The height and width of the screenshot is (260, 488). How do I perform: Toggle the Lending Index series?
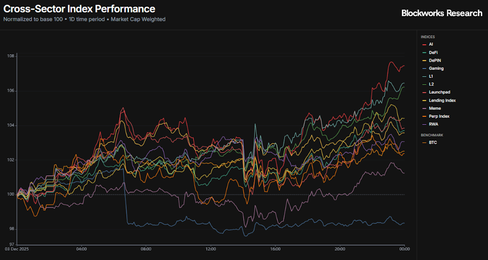click(x=442, y=100)
